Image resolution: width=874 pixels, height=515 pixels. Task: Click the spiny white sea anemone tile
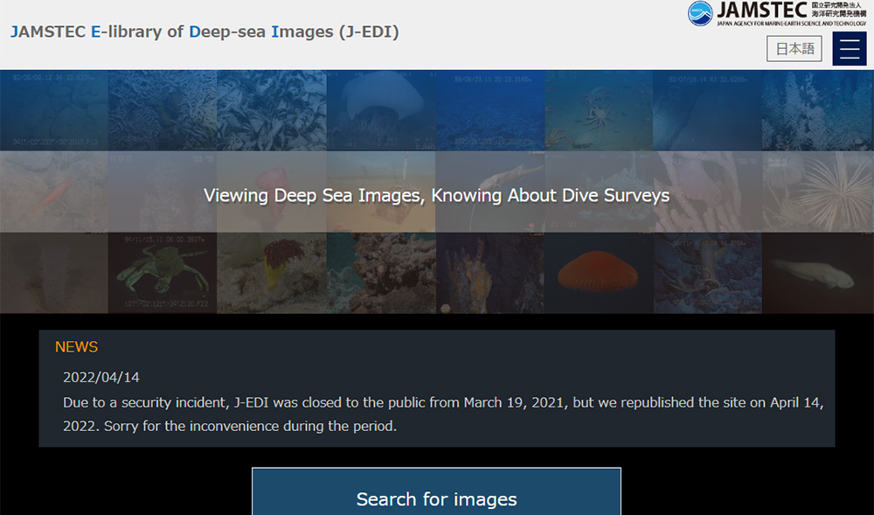coord(818,191)
